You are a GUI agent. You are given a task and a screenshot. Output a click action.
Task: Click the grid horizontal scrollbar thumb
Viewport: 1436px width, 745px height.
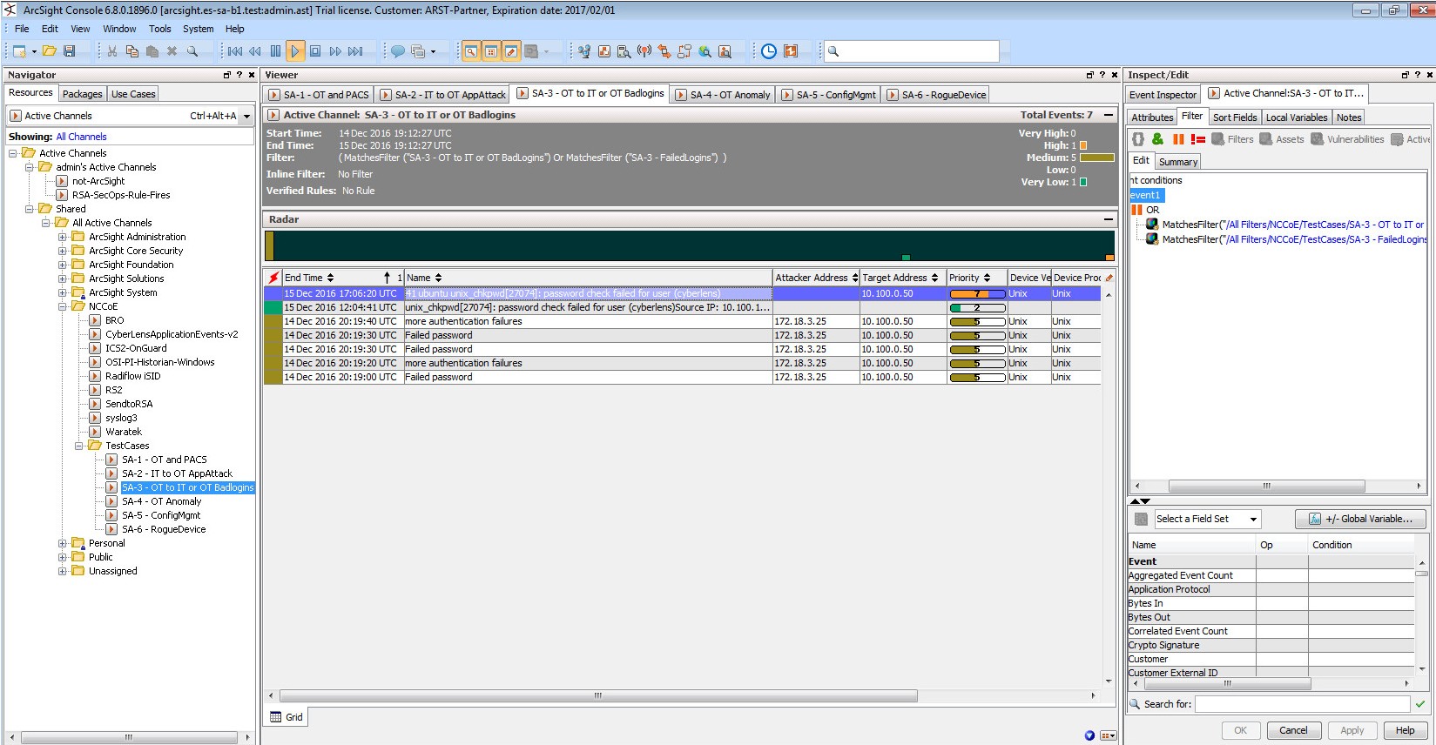(x=597, y=695)
